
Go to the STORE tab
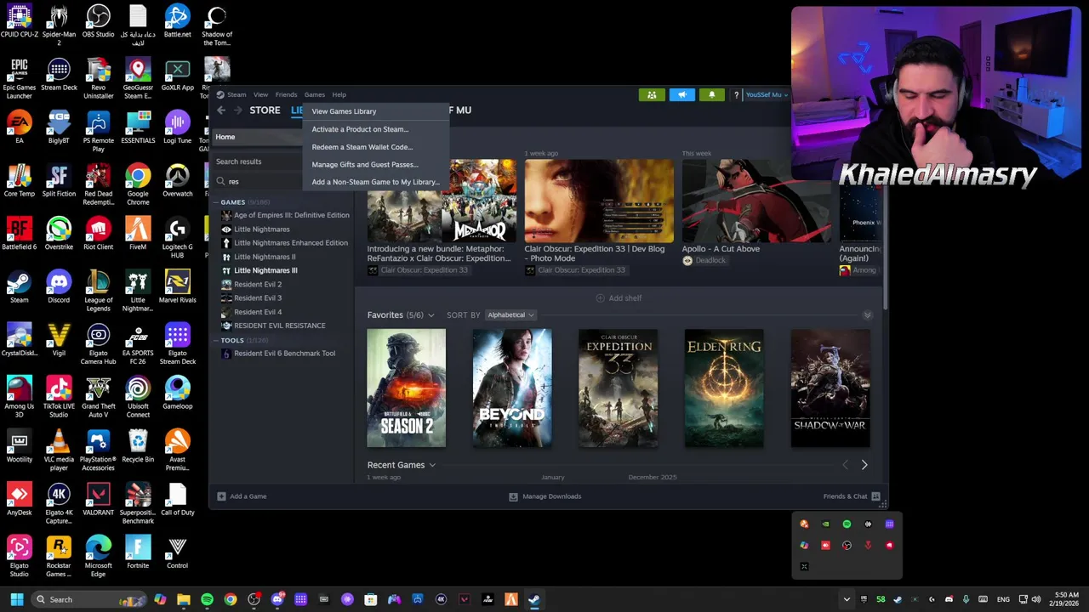coord(265,110)
